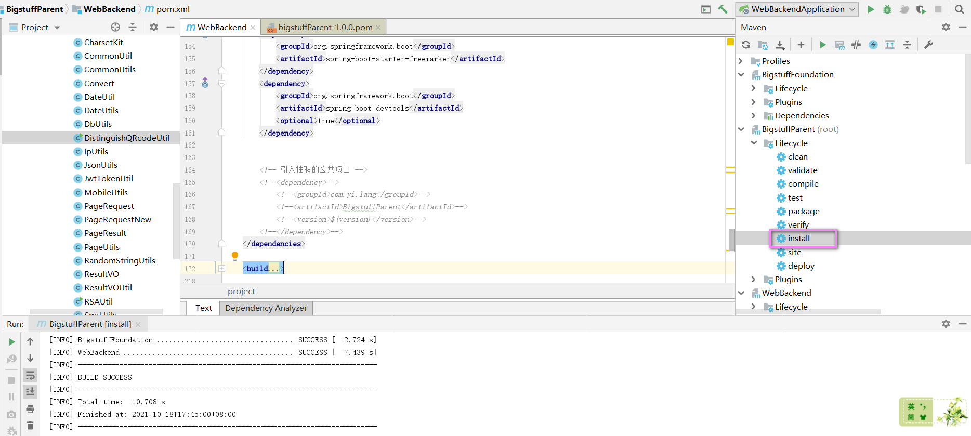Hide the Project tool window
The height and width of the screenshot is (436, 971).
pyautogui.click(x=170, y=27)
